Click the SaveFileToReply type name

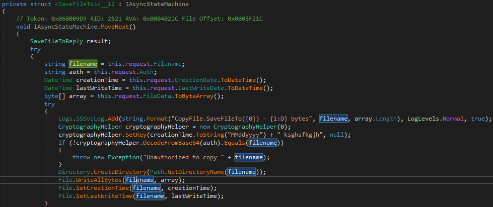[56, 41]
